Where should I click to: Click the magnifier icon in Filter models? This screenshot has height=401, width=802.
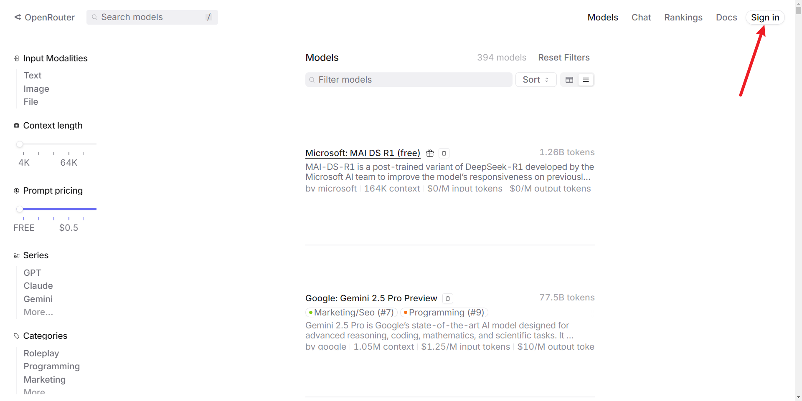(x=312, y=80)
